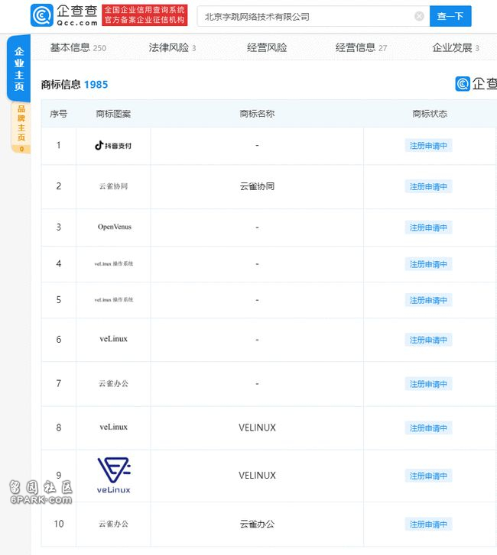Click the 商标图案 column header
497x555 pixels.
[113, 114]
